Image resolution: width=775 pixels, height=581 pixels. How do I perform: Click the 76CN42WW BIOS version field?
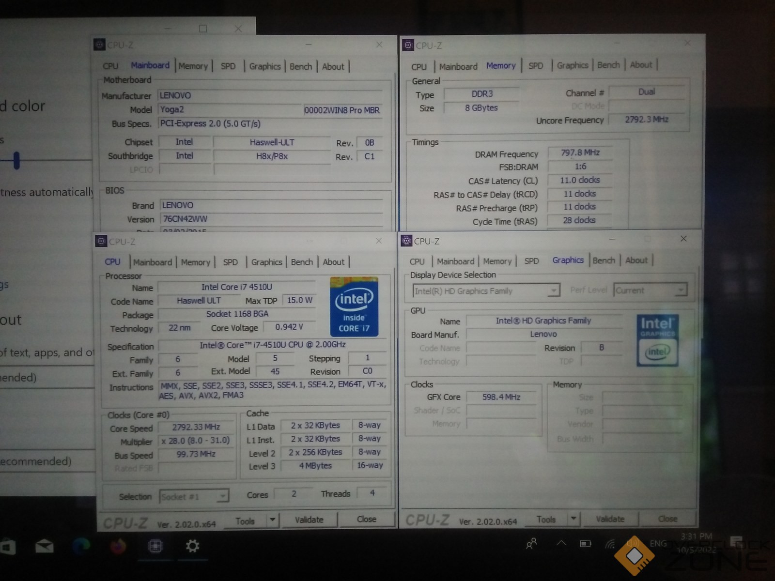pos(271,219)
